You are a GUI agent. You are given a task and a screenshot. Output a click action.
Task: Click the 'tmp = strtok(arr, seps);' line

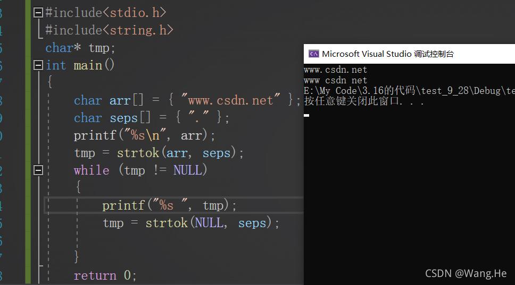tap(159, 153)
